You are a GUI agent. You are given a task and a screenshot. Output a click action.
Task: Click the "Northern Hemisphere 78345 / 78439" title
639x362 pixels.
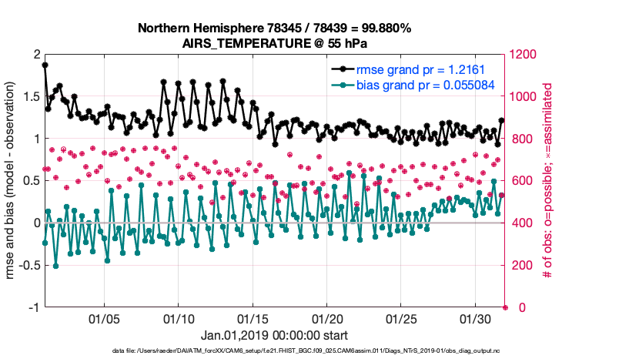[274, 28]
